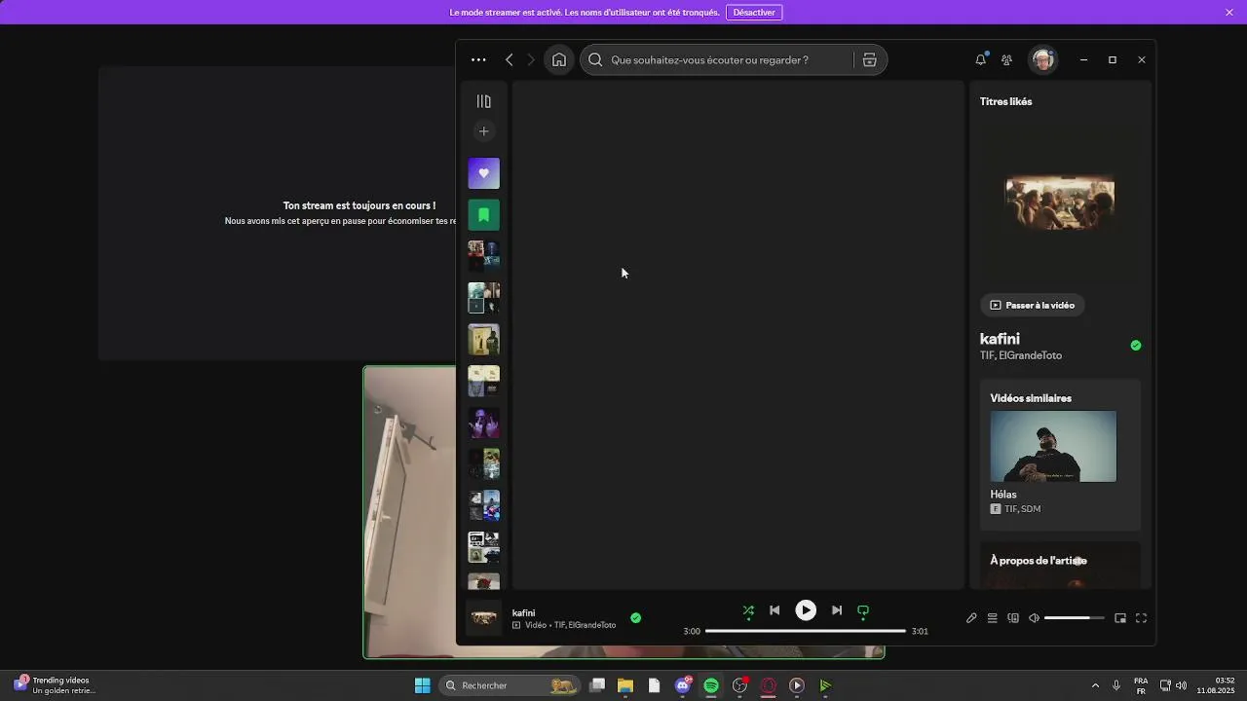Image resolution: width=1247 pixels, height=701 pixels.
Task: Go back in Spotify navigation
Action: pyautogui.click(x=509, y=60)
